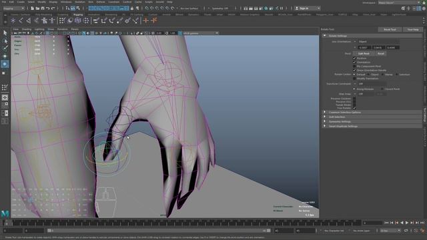The width and height of the screenshot is (427, 240).
Task: Activate the Move tool in toolbox
Action: tap(5, 56)
